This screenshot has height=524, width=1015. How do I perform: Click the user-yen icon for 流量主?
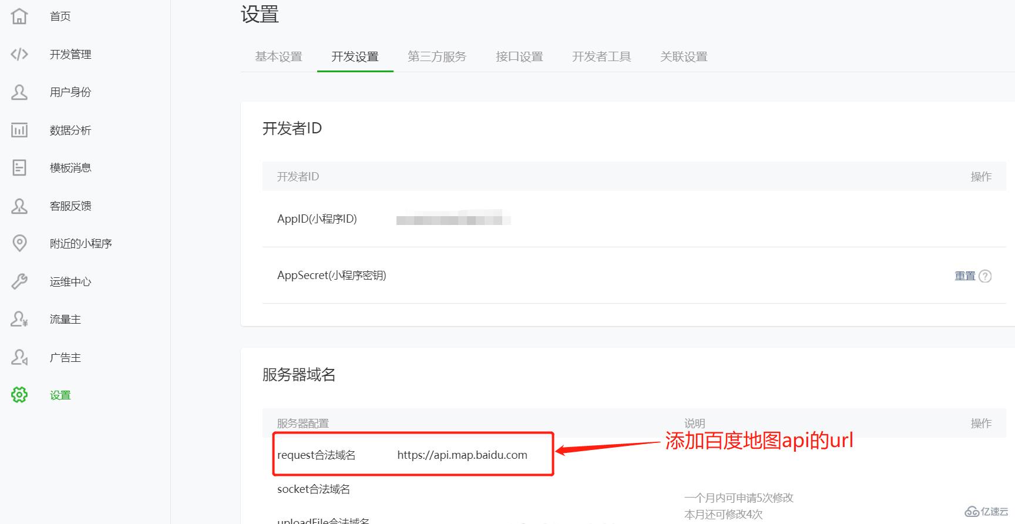click(x=19, y=319)
